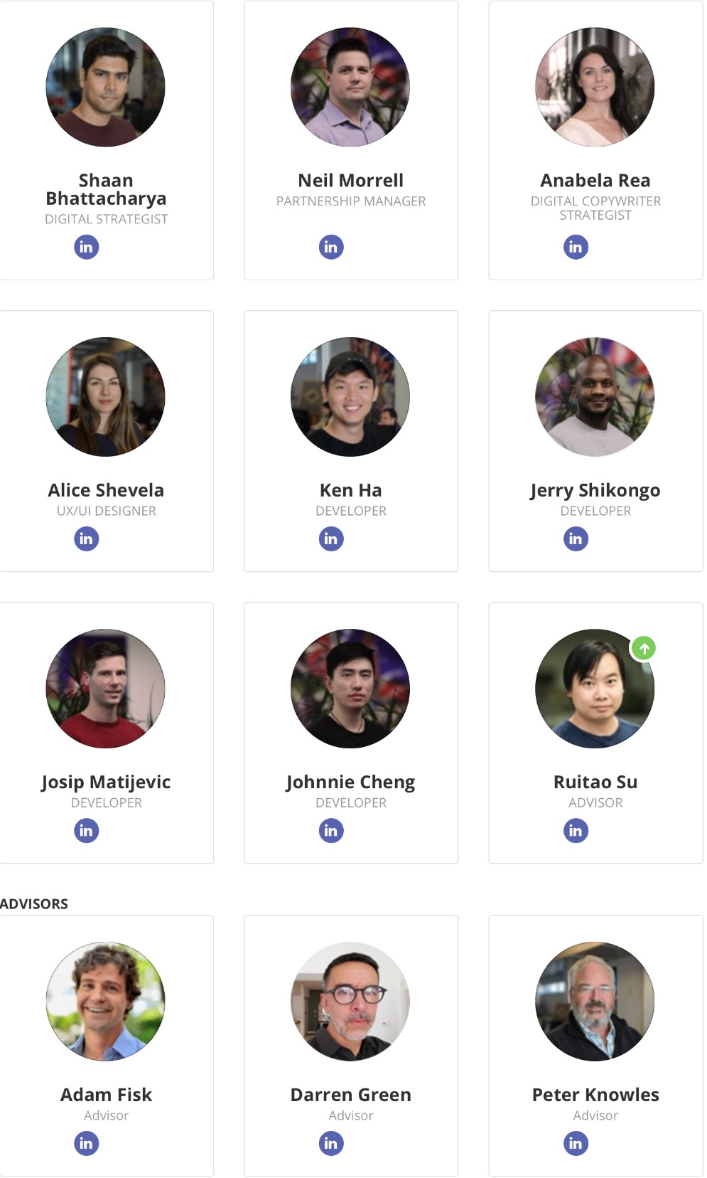Open Neil Morrell's LinkedIn icon

click(331, 247)
